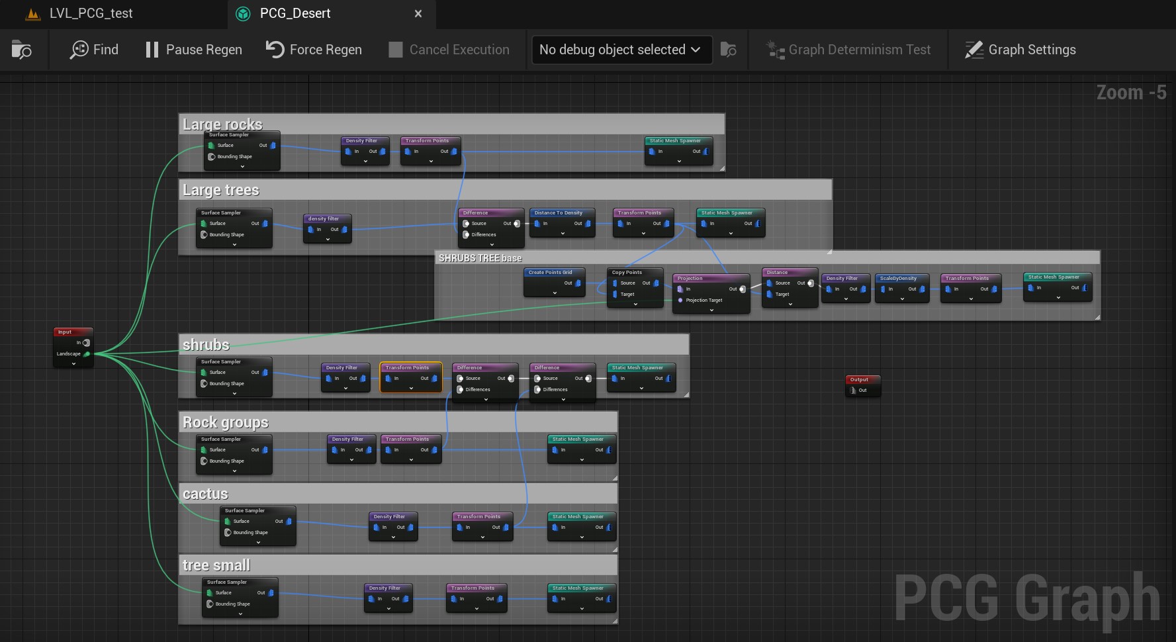Click the debug object browse icon
1176x642 pixels.
click(x=728, y=50)
